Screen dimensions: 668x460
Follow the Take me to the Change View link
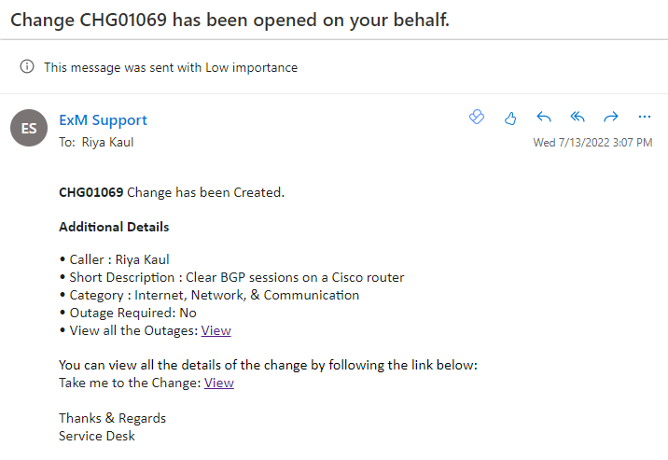pos(219,383)
